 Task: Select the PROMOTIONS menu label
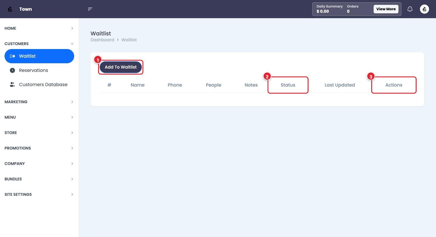(x=18, y=148)
